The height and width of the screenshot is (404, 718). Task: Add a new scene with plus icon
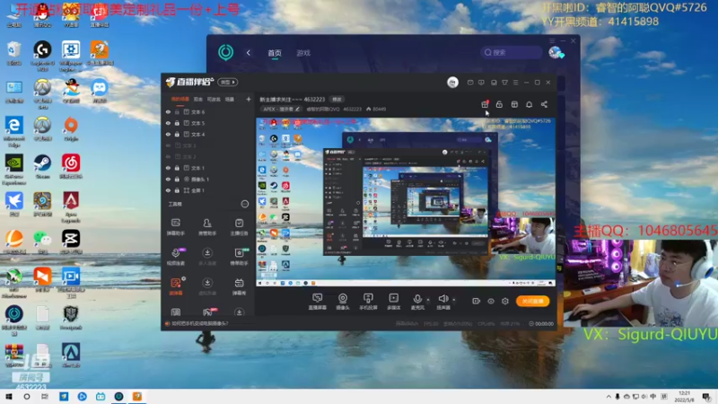pyautogui.click(x=249, y=99)
